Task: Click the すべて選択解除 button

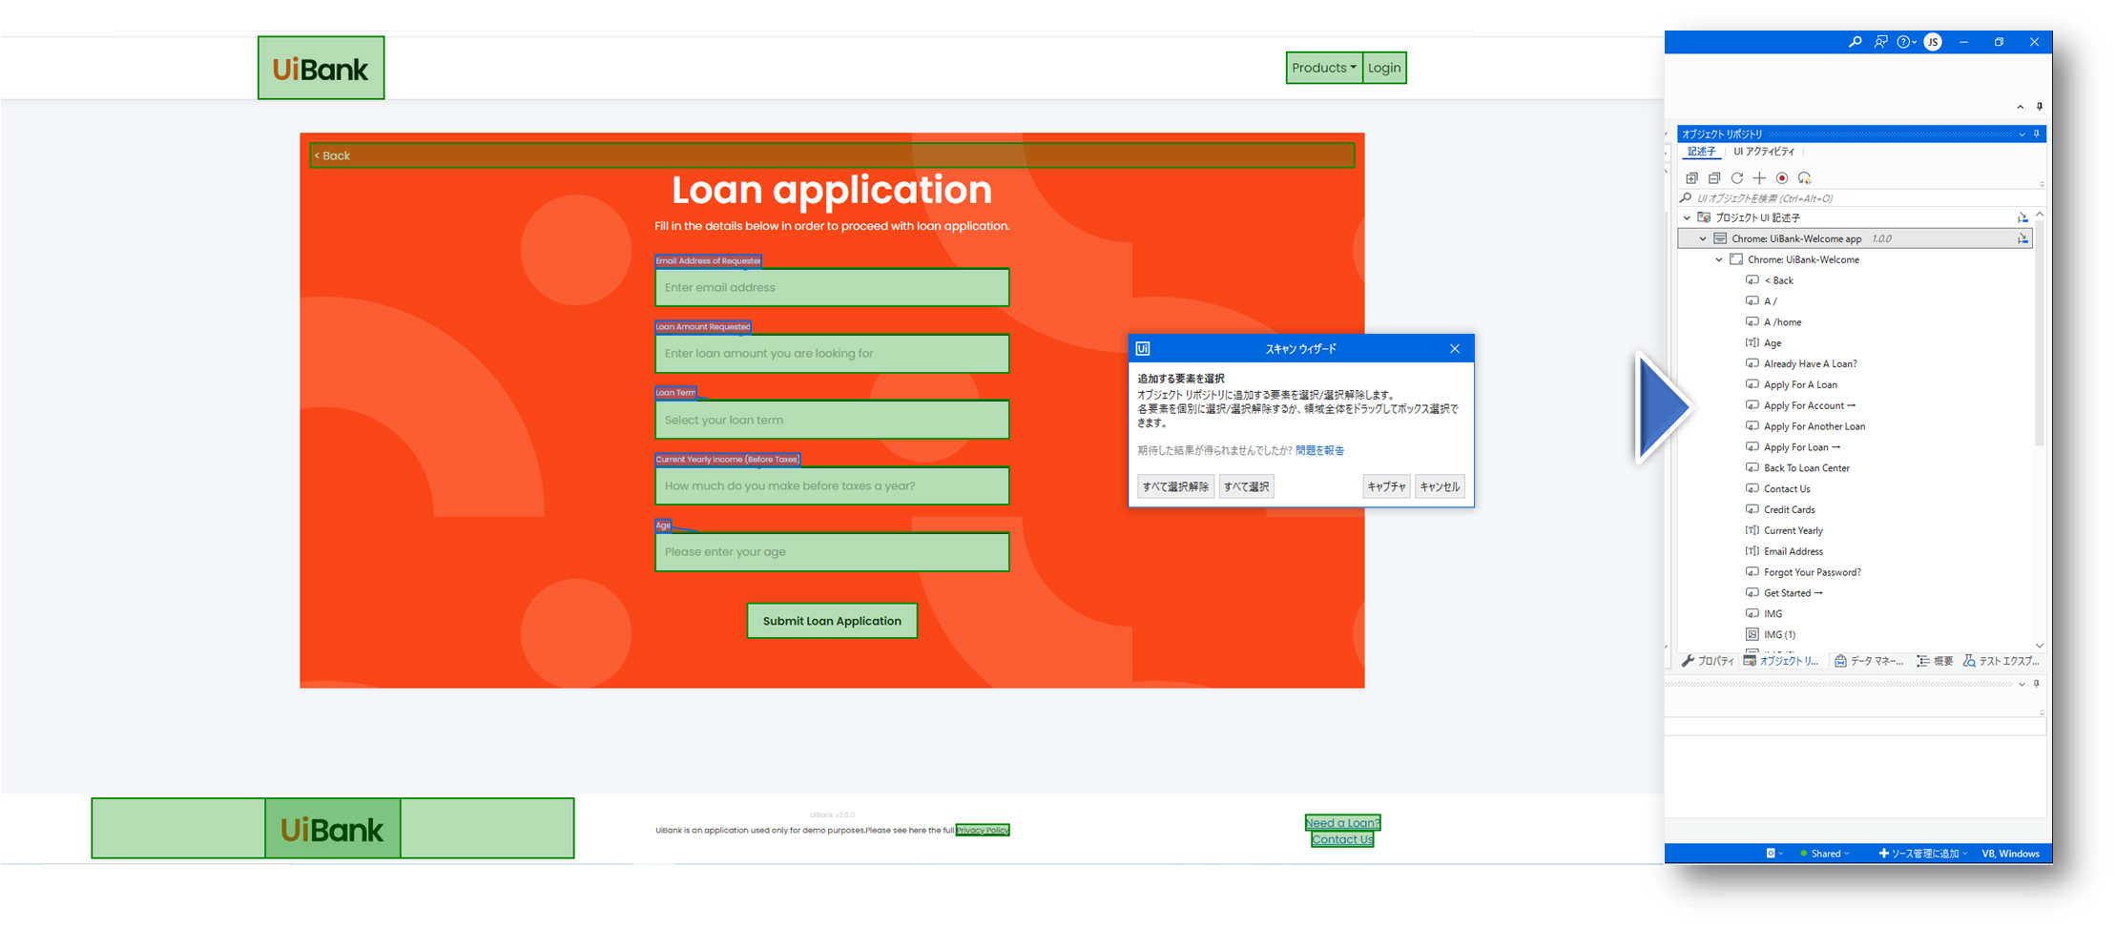Action: click(1175, 487)
